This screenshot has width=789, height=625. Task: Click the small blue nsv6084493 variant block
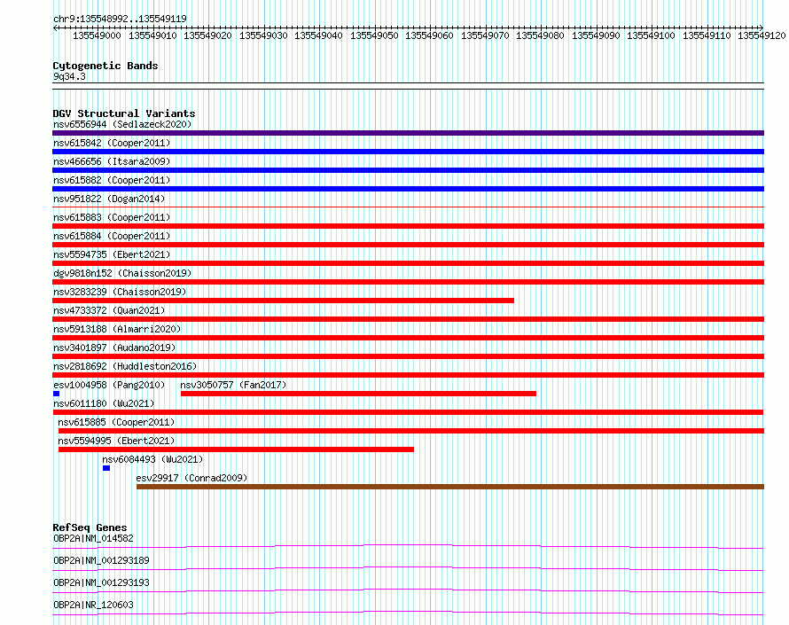click(106, 468)
